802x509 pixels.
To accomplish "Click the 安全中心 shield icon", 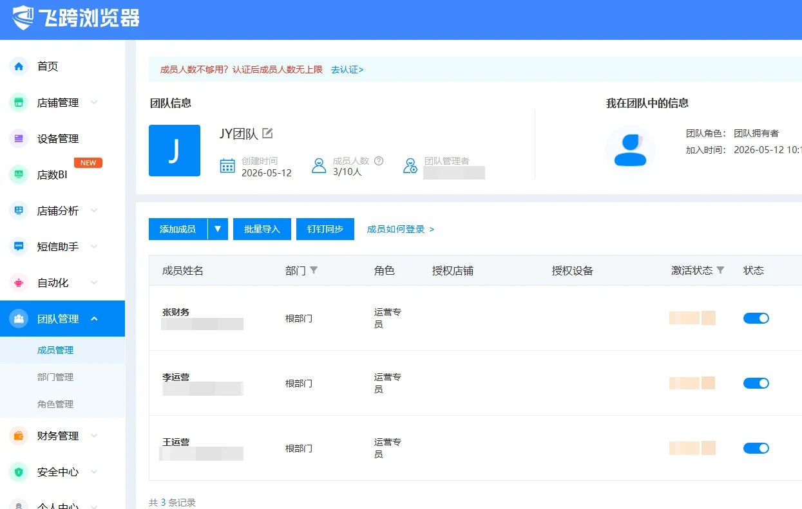I will (x=19, y=472).
